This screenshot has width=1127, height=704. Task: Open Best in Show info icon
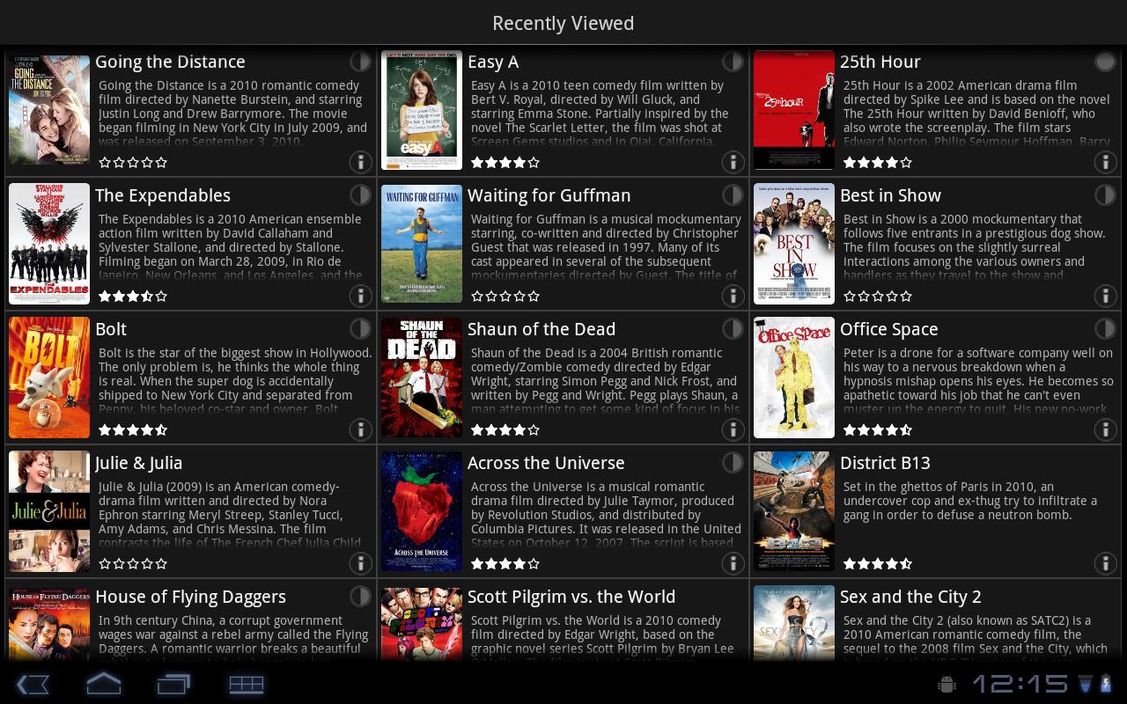click(1105, 296)
